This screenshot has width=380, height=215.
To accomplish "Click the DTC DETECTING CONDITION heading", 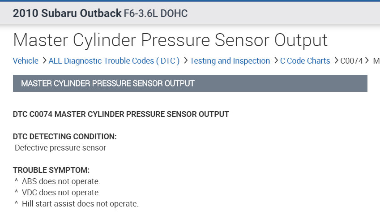I will pyautogui.click(x=64, y=137).
